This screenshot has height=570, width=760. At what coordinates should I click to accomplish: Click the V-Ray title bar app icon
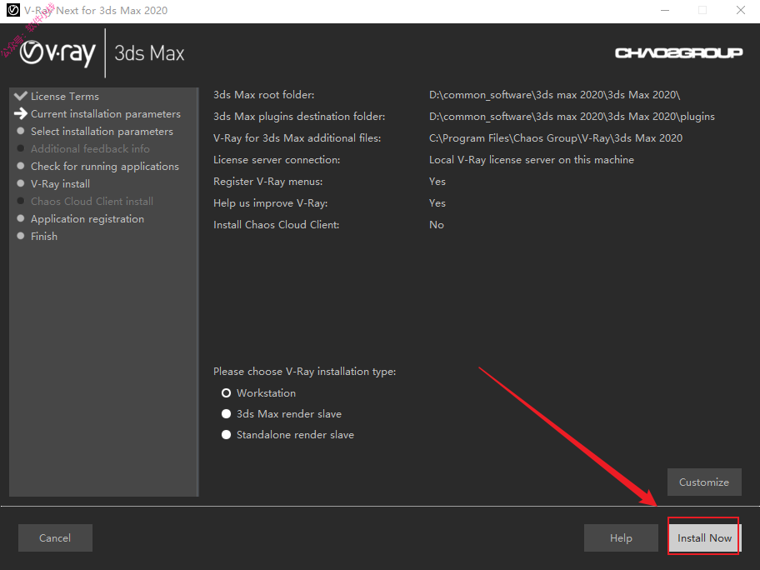[x=13, y=10]
